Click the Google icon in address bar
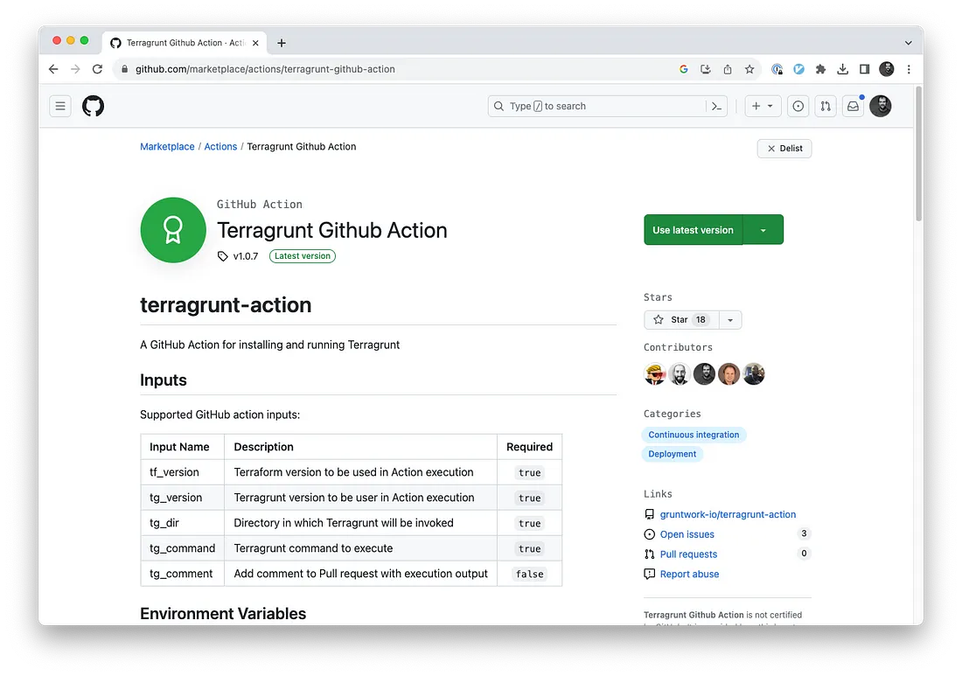This screenshot has width=962, height=676. (684, 69)
